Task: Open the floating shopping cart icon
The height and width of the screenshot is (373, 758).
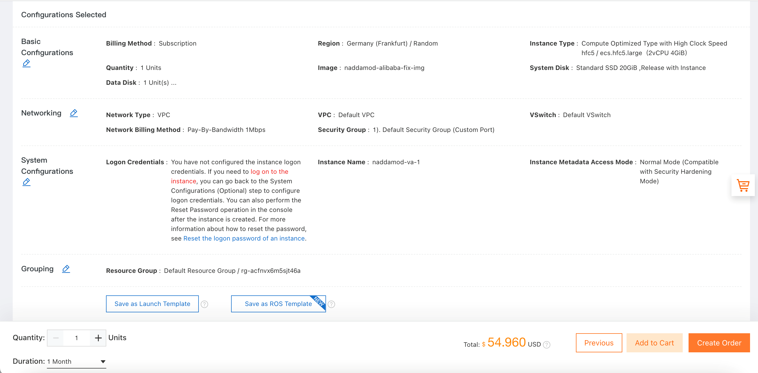Action: [x=743, y=185]
